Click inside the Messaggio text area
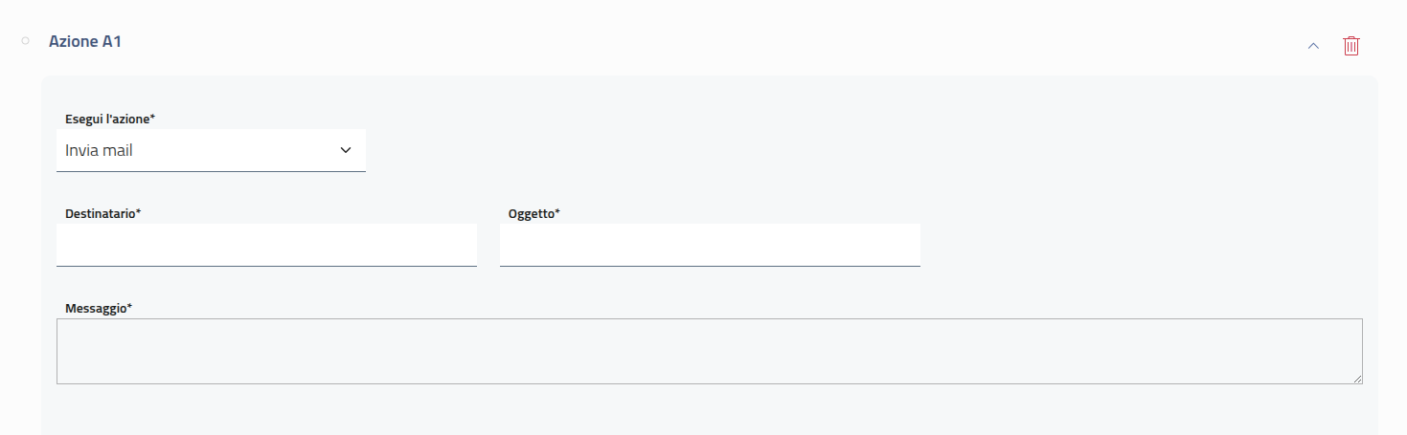Viewport: 1407px width, 435px height. click(709, 351)
